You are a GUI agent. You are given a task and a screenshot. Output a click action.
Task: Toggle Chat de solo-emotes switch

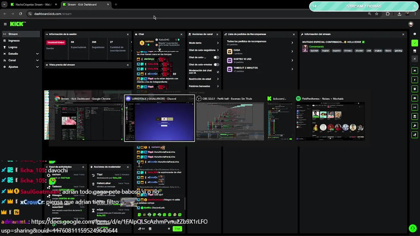(x=216, y=65)
